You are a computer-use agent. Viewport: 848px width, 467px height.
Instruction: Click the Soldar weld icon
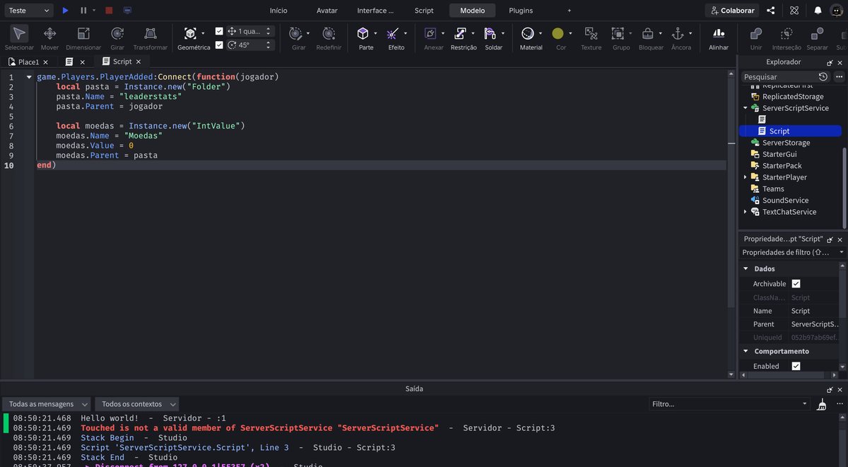pos(490,33)
